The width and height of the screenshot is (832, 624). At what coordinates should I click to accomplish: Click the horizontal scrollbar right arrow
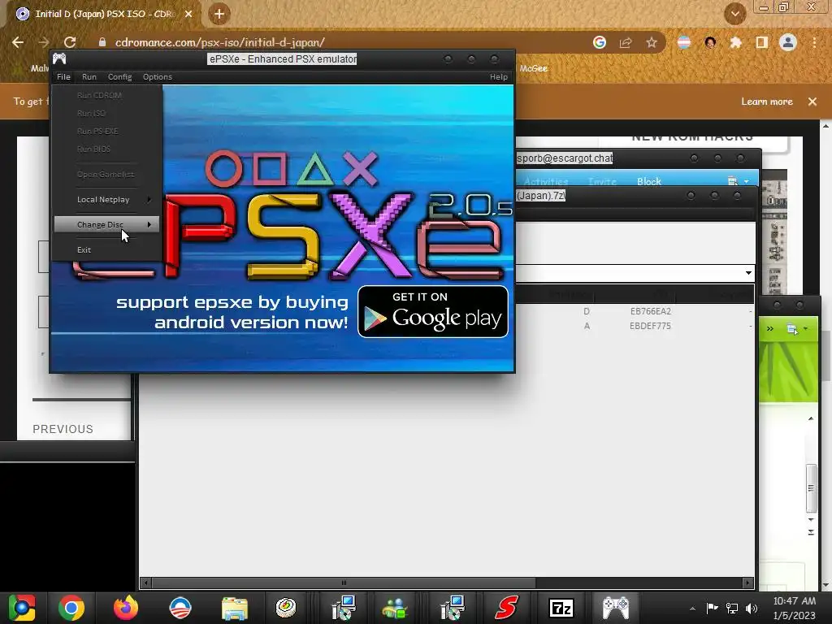coord(747,583)
